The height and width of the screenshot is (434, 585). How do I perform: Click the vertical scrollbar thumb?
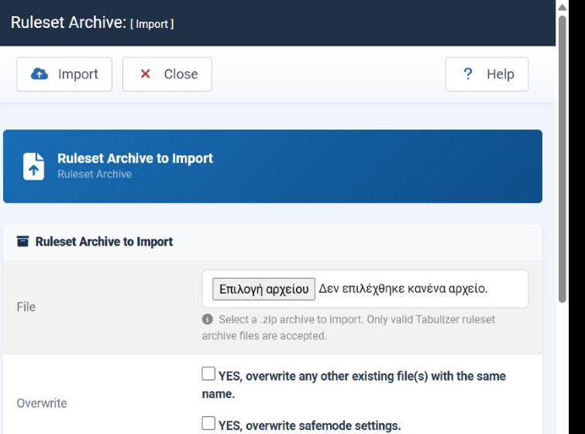pyautogui.click(x=563, y=159)
